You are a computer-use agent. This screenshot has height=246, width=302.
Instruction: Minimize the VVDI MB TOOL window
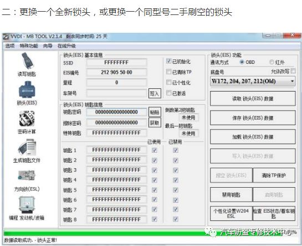tap(268, 36)
